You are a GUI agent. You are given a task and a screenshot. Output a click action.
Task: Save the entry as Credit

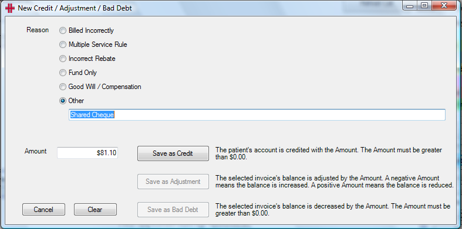click(x=173, y=153)
